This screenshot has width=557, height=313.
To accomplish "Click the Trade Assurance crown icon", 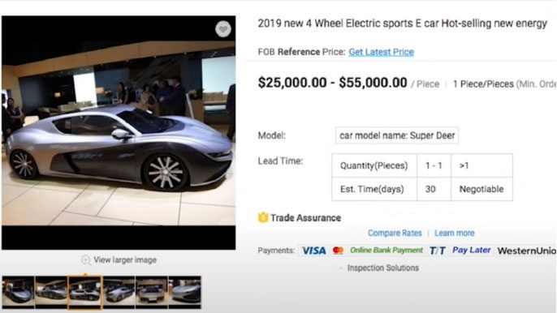I will coord(263,217).
